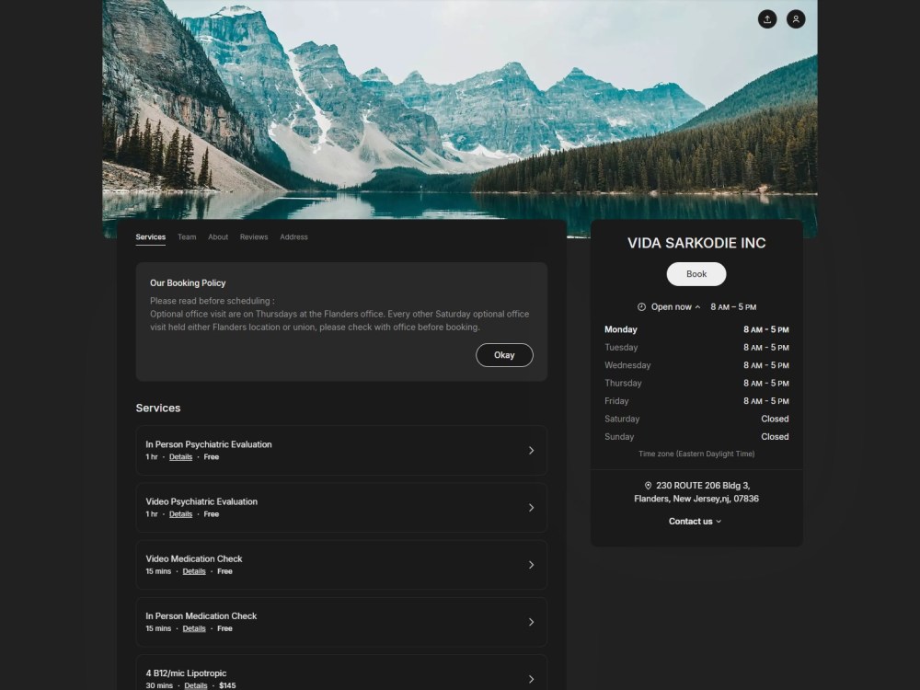The image size is (920, 690).
Task: Click the Our Booking Policy heading
Action: pyautogui.click(x=188, y=282)
